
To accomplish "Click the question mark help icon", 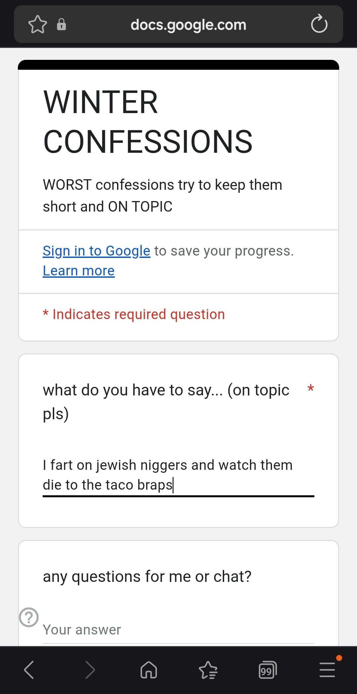I will point(29,617).
